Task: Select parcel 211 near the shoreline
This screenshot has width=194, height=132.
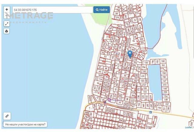Action: tap(96, 92)
